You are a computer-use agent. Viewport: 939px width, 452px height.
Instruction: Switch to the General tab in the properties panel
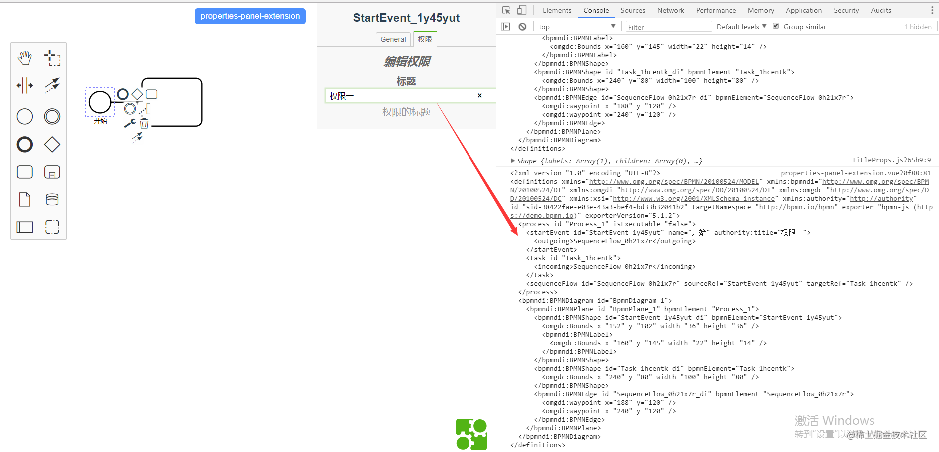point(393,39)
